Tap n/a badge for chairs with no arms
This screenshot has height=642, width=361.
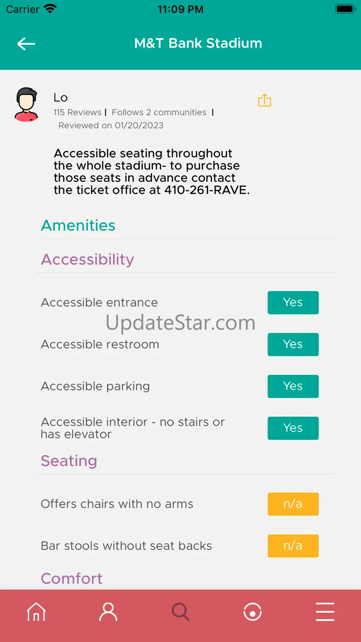[293, 504]
